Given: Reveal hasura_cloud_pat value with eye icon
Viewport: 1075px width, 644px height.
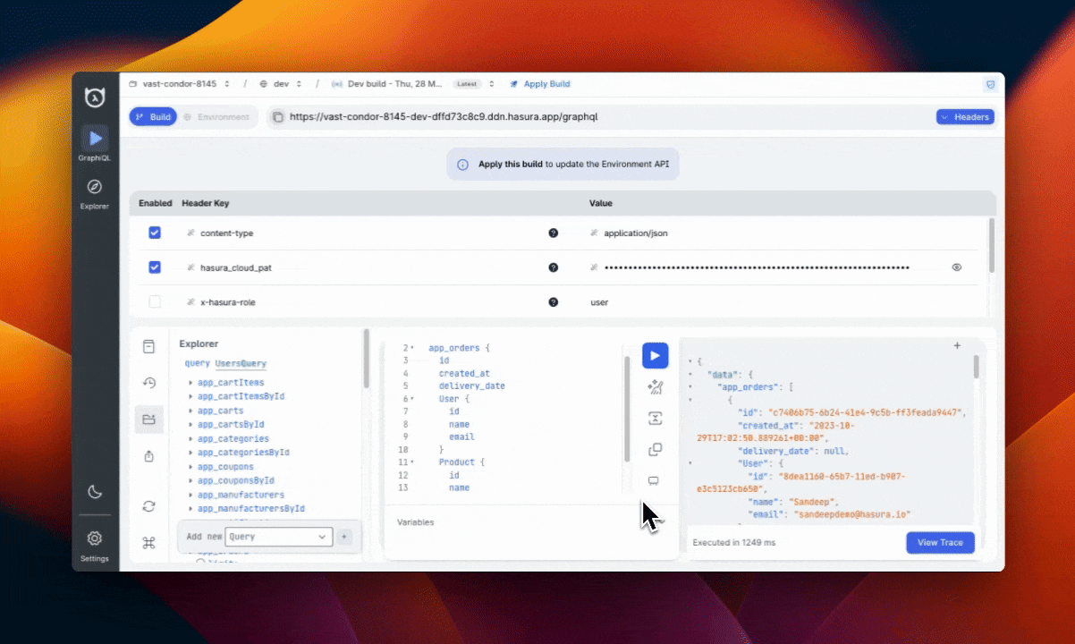Looking at the screenshot, I should coord(957,267).
